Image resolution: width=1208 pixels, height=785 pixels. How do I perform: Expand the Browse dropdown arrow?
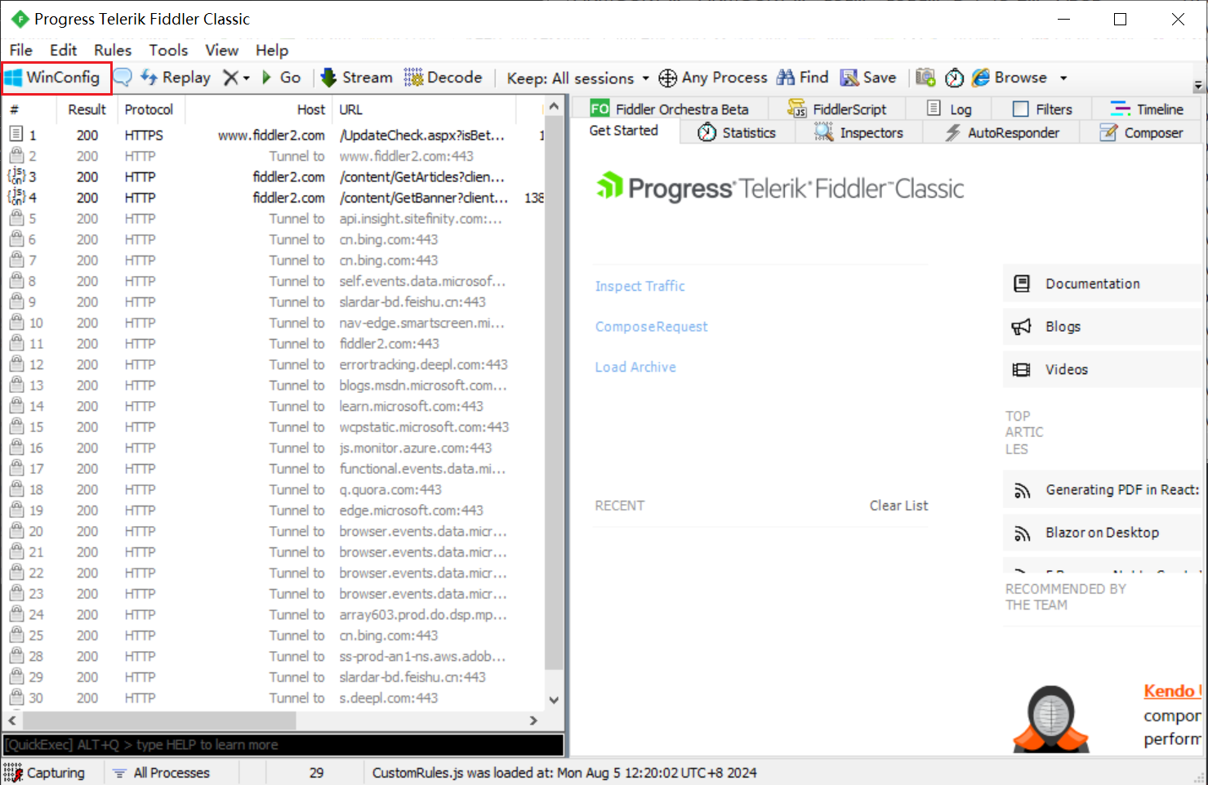click(x=1063, y=78)
